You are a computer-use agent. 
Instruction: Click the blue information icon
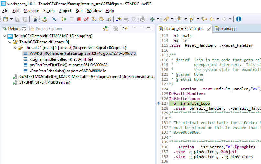click(239, 19)
